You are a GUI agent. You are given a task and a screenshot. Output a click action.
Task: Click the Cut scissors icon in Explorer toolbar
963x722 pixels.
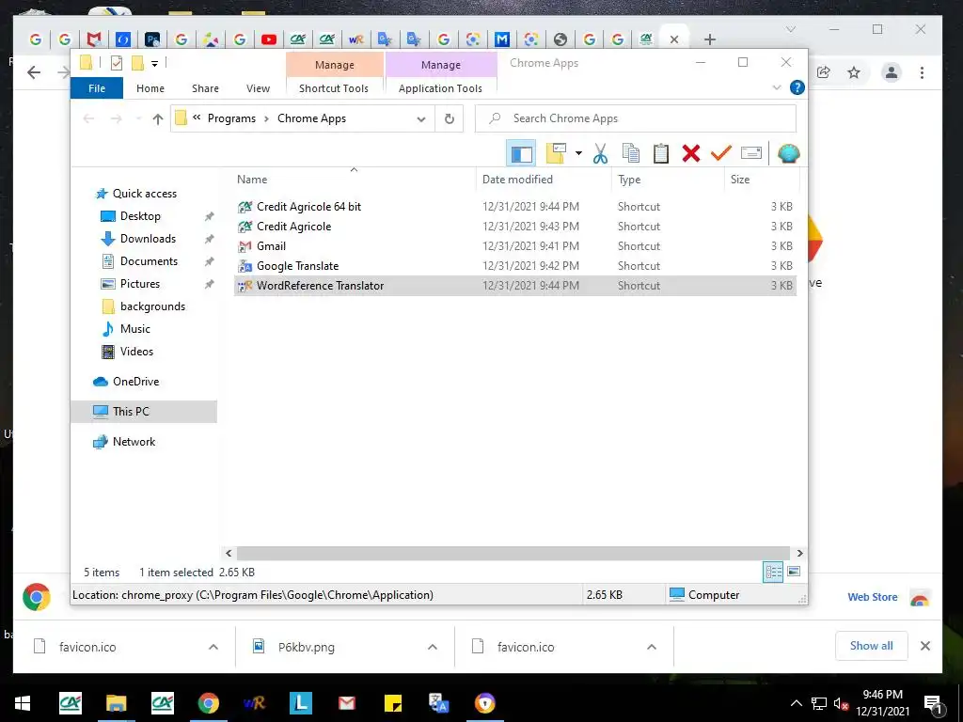click(600, 153)
